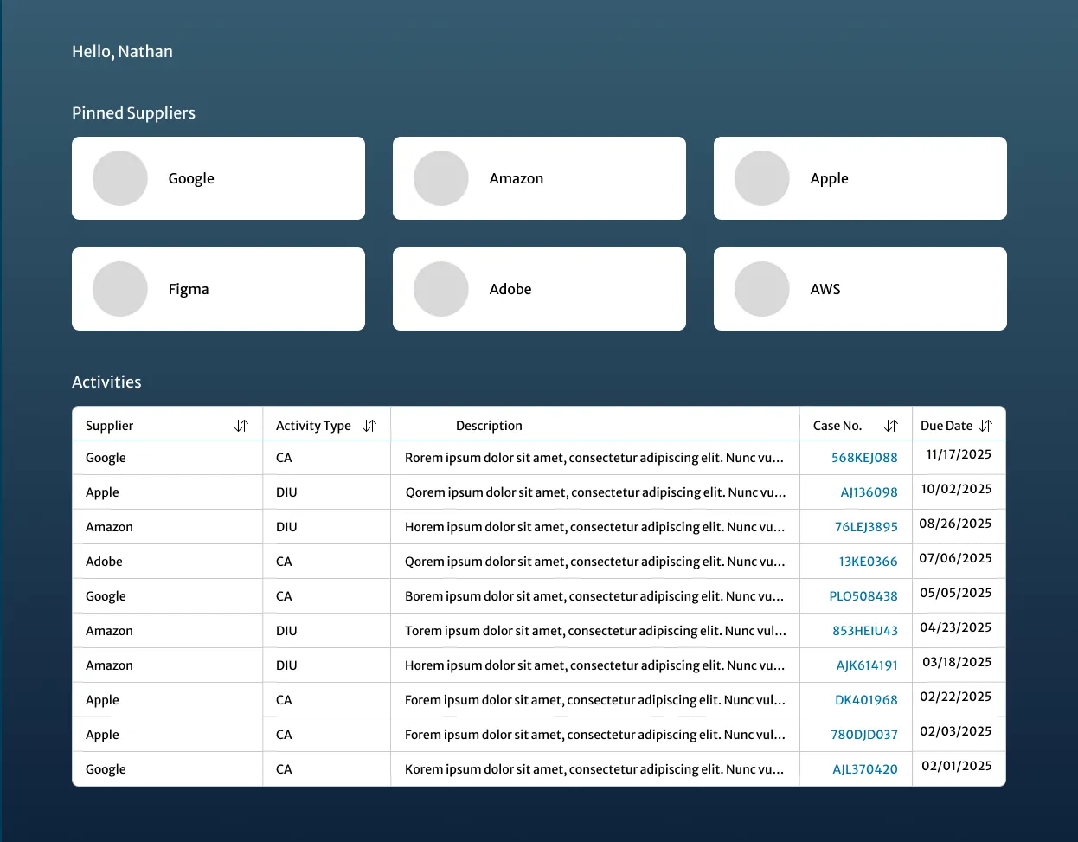The height and width of the screenshot is (842, 1078).
Task: Toggle sorting on the Case No. column
Action: 891,425
